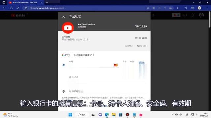Expand hidden system tray icons chevron

173,115
